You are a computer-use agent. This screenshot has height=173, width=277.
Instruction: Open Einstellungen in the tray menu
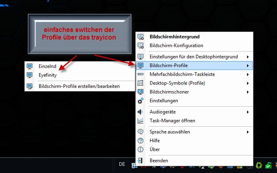pos(194,101)
